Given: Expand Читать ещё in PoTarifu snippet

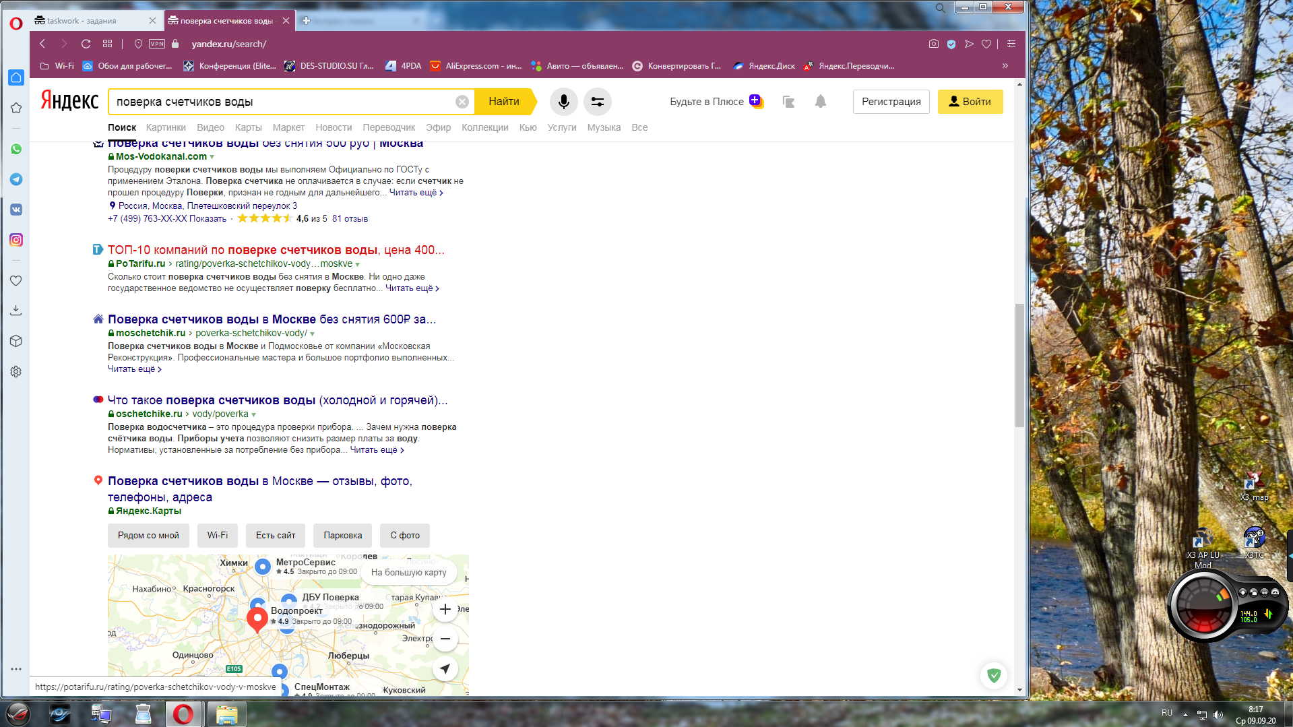Looking at the screenshot, I should click(x=412, y=288).
